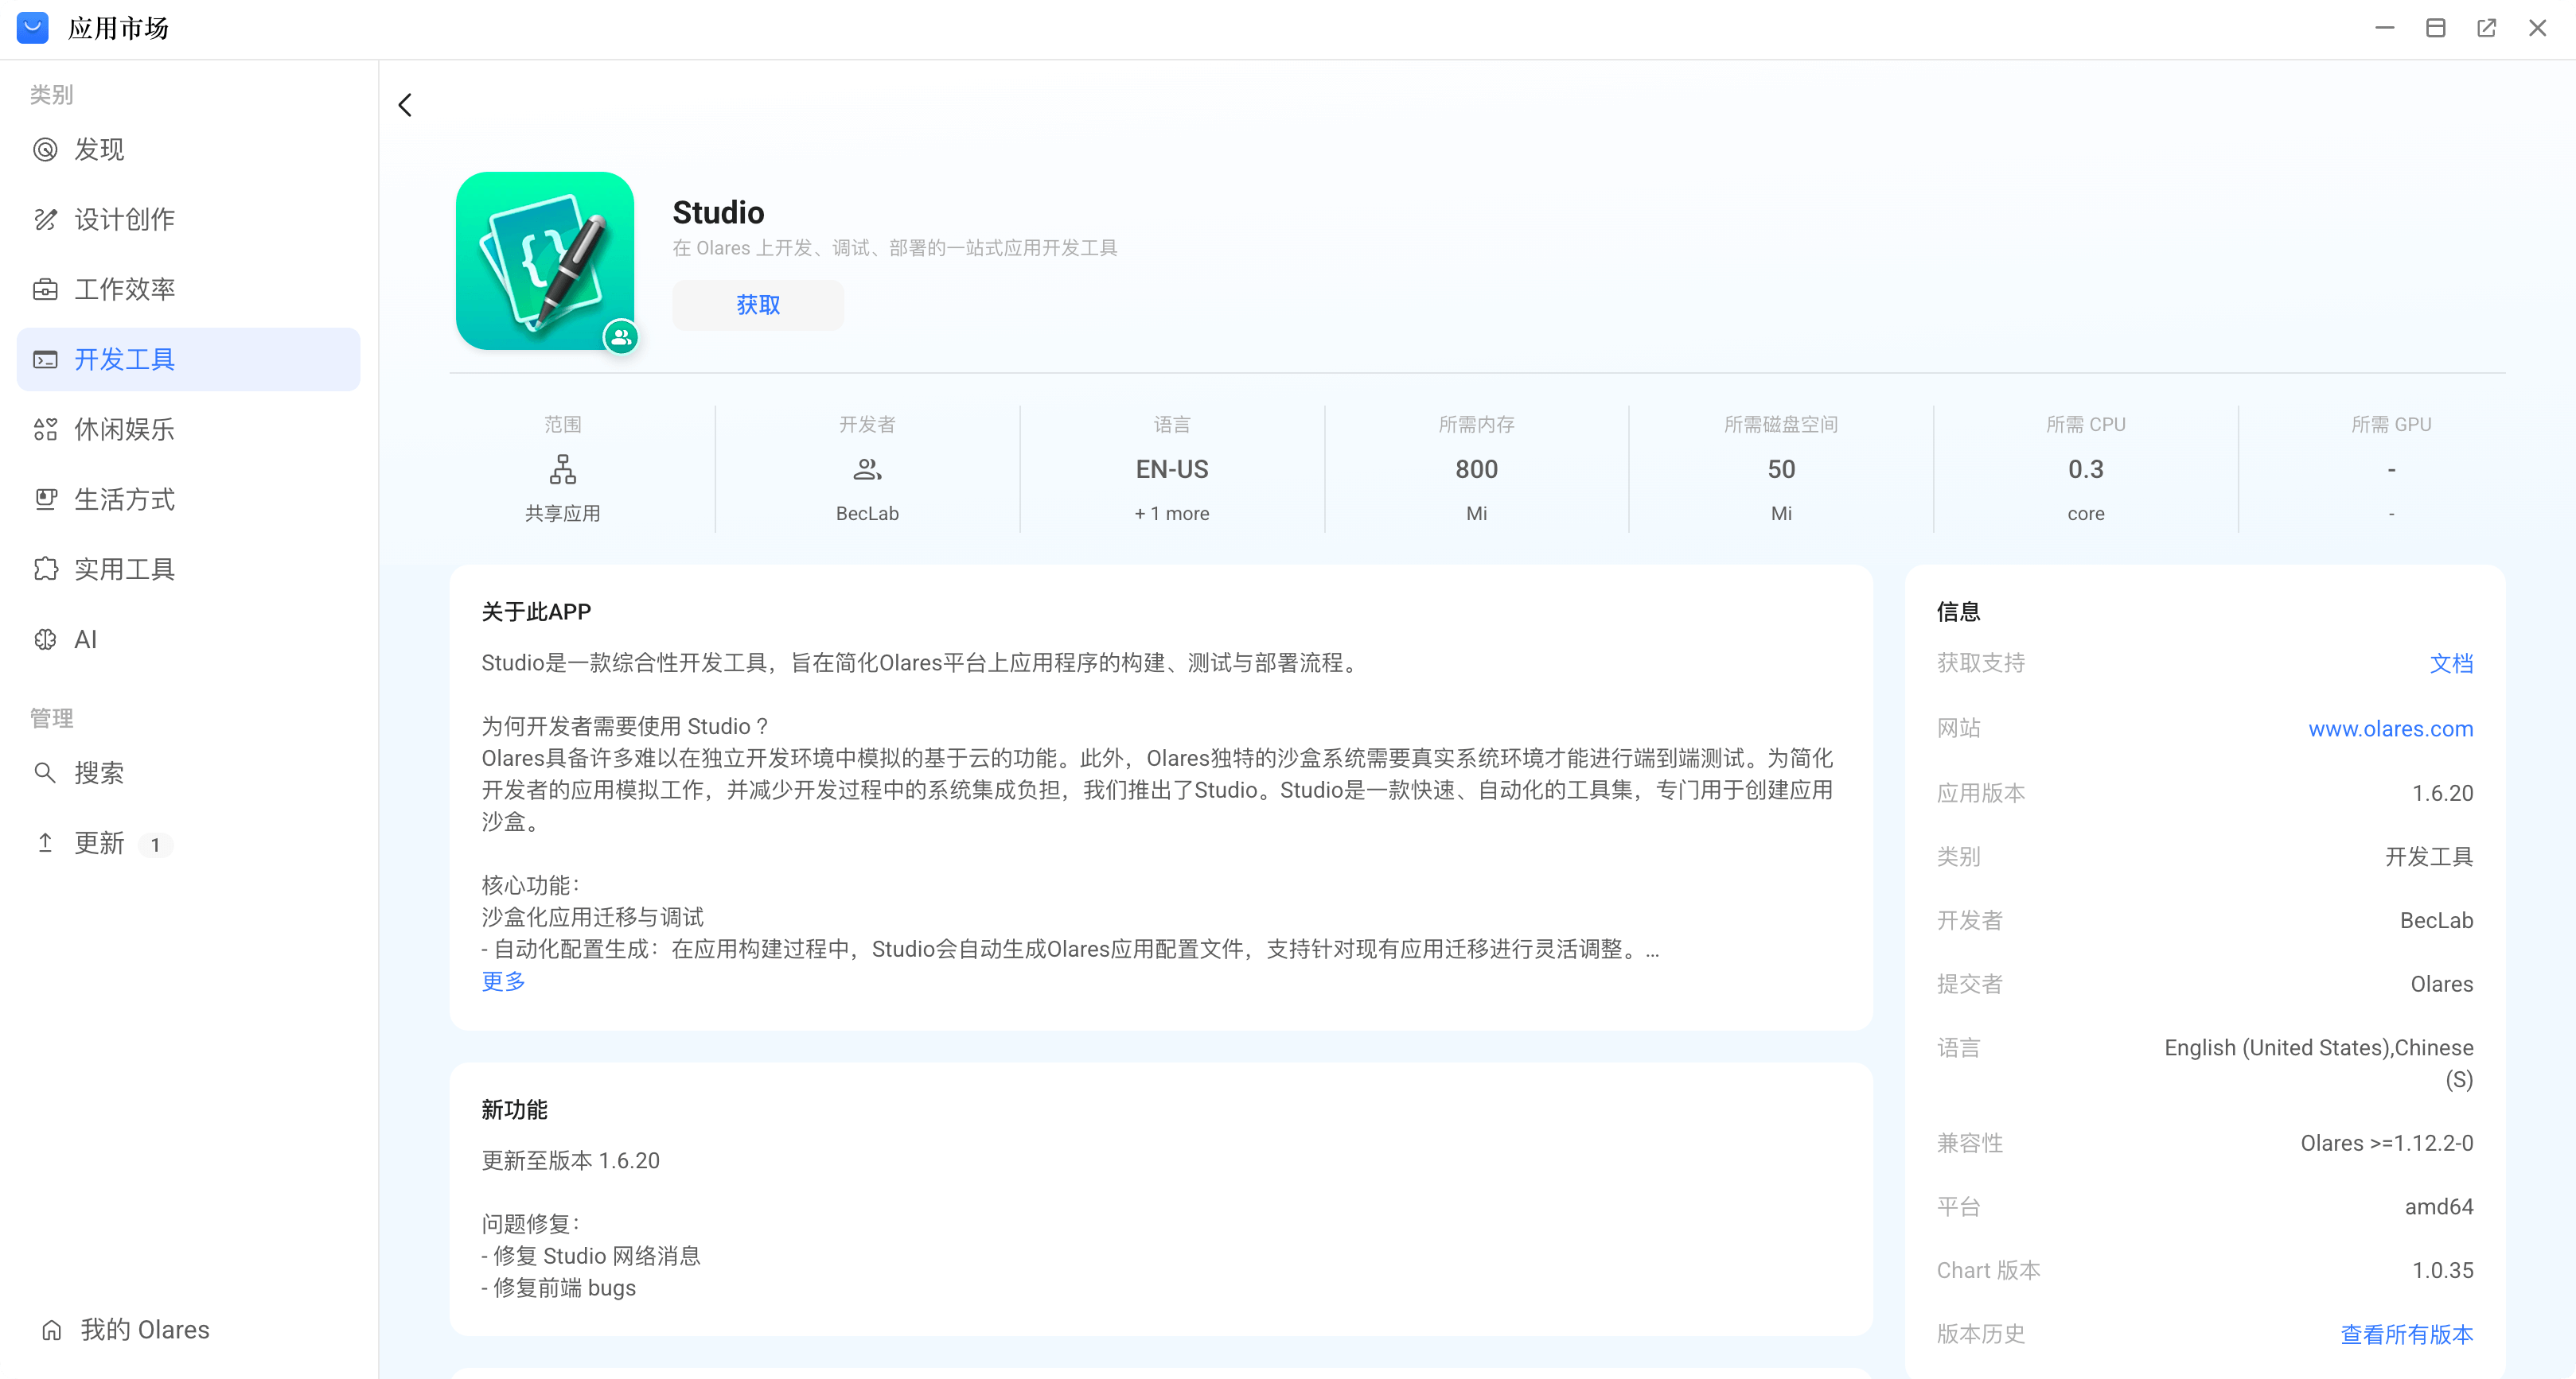Screen dimensions: 2576x1379
Task: Open the AI category
Action: click(x=86, y=639)
